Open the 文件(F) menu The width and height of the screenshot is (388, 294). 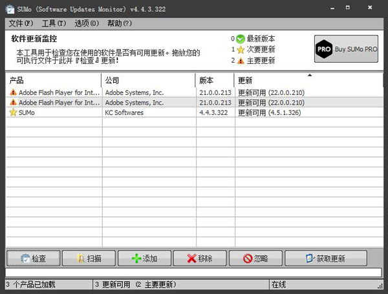tap(21, 23)
